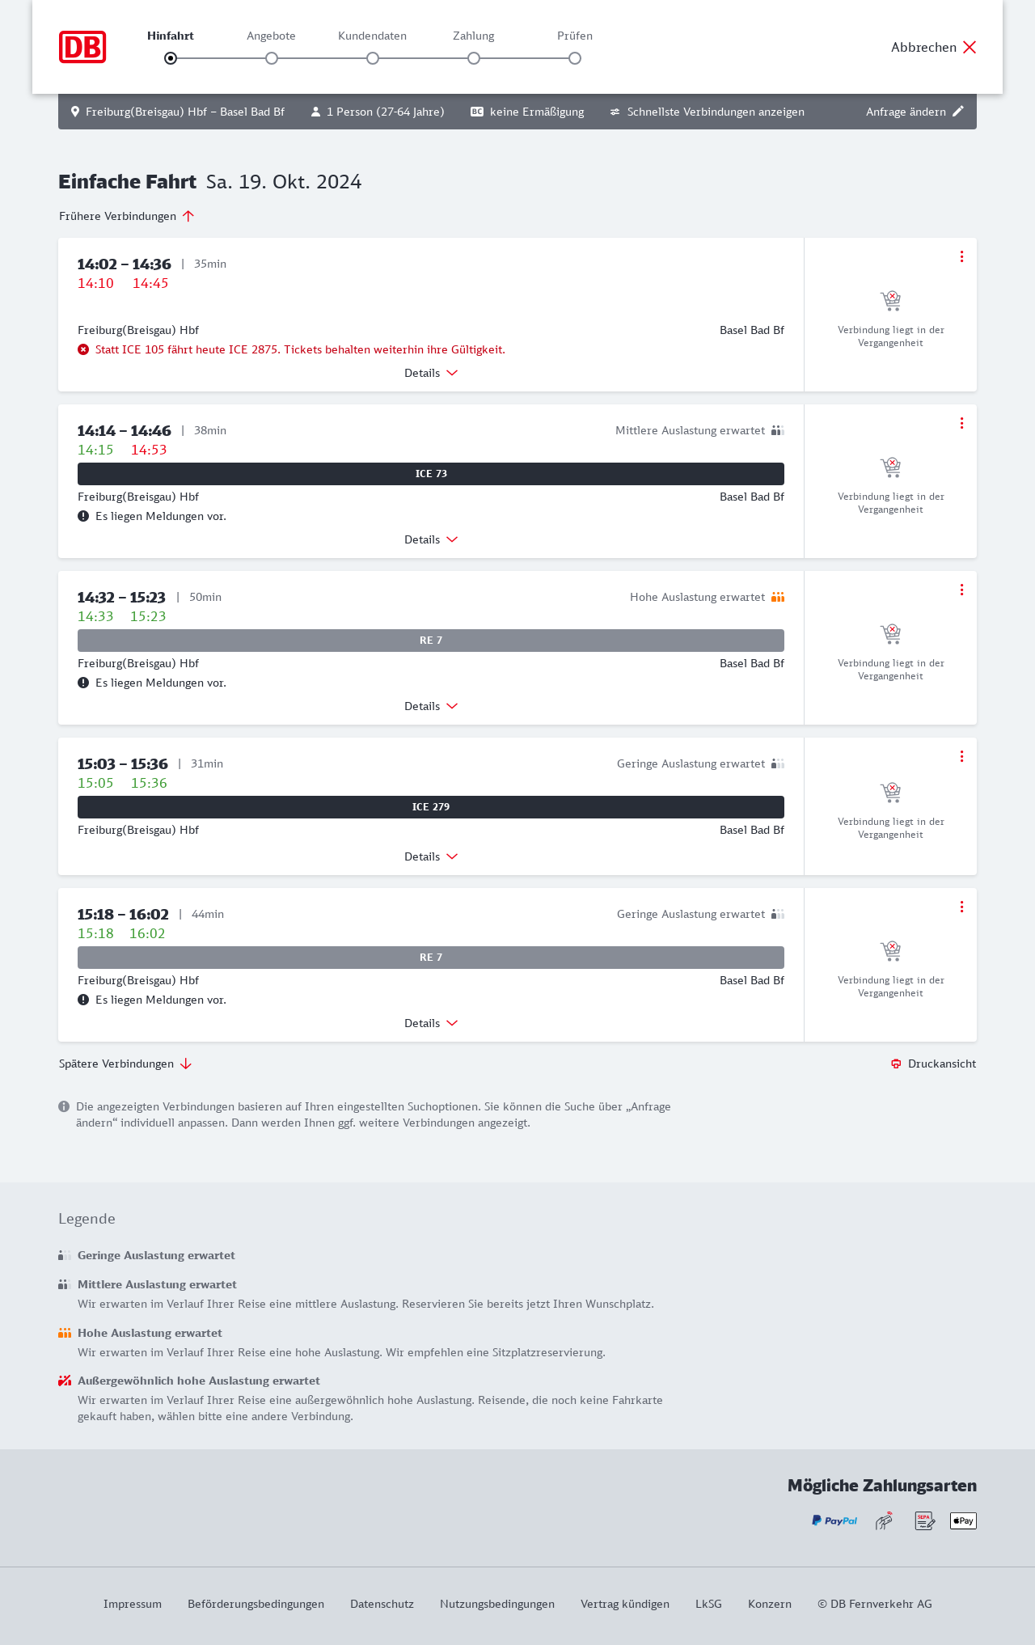The width and height of the screenshot is (1035, 1645).
Task: Click the pencil icon beside Anfrage ändern
Action: pyautogui.click(x=958, y=112)
